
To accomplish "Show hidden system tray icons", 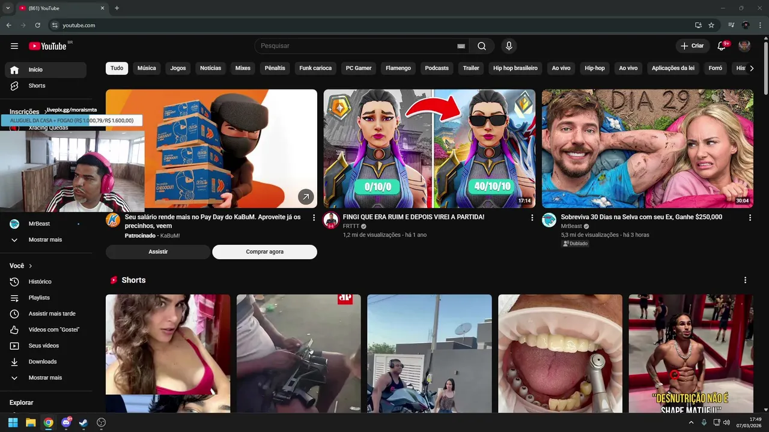I will click(691, 422).
